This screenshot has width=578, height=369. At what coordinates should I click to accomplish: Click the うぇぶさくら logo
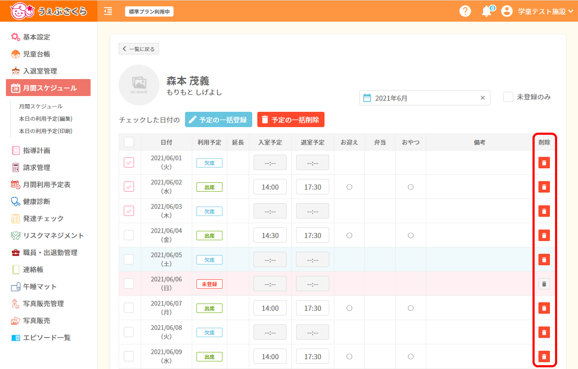click(48, 11)
